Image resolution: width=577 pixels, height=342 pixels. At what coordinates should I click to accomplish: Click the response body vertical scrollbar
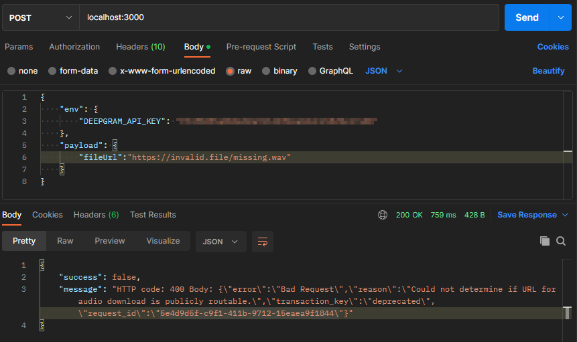click(568, 313)
